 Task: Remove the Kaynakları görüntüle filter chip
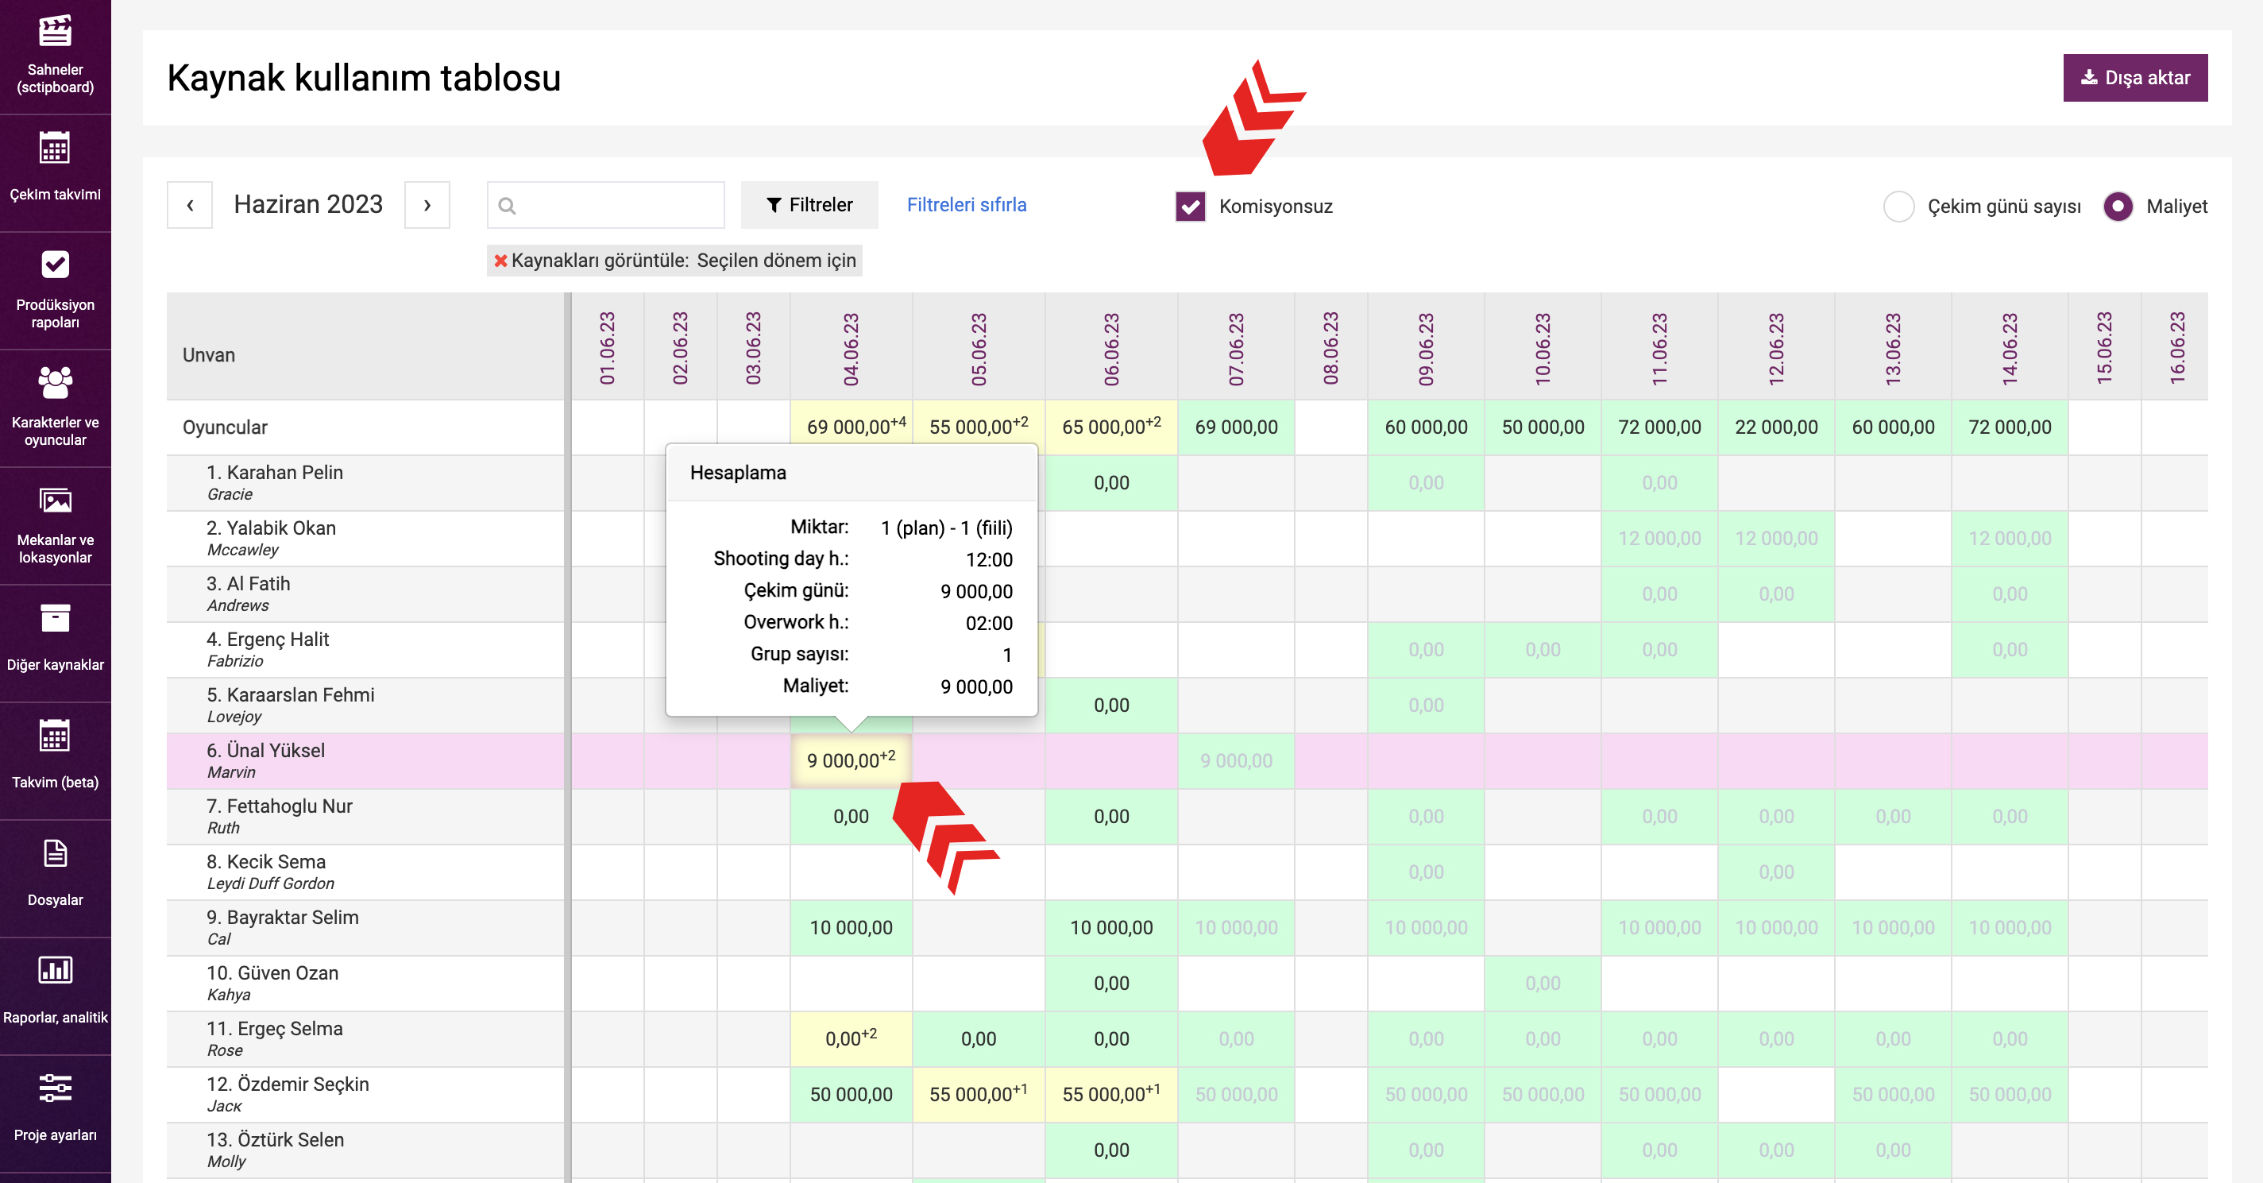[500, 260]
